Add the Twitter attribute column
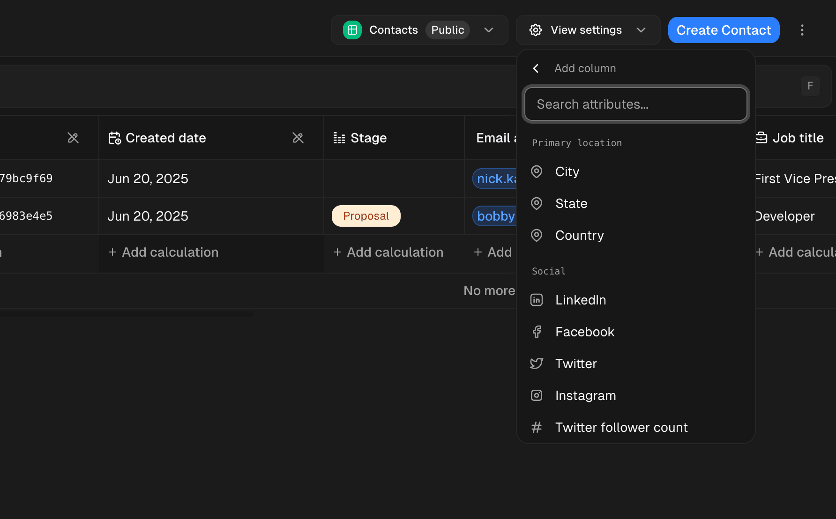 (x=575, y=363)
